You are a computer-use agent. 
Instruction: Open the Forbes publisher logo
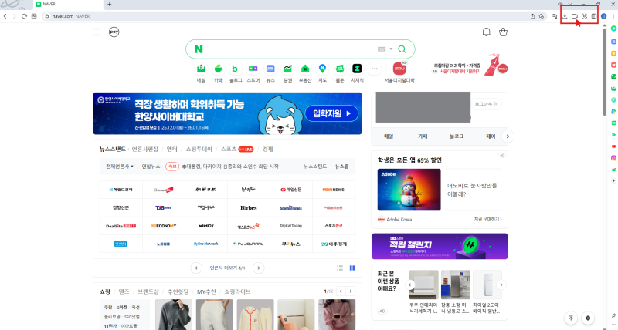pos(249,207)
